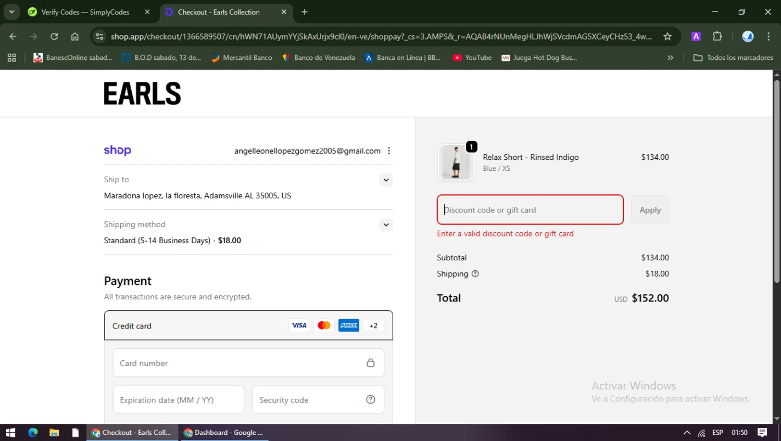The image size is (781, 441).
Task: Focus the Expiration date field
Action: pyautogui.click(x=178, y=400)
